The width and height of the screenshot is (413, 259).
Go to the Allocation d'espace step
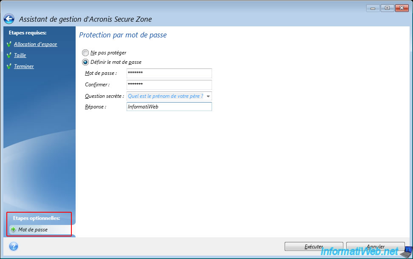click(35, 44)
